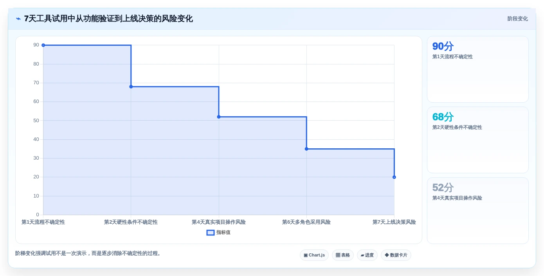Screen dimensions: 544x276
Task: Click the data point at value 52
Action: tap(219, 117)
